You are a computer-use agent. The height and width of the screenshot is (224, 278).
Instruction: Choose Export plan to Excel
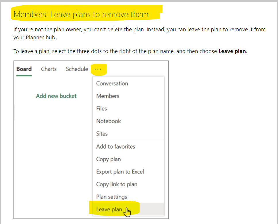[x=120, y=172]
